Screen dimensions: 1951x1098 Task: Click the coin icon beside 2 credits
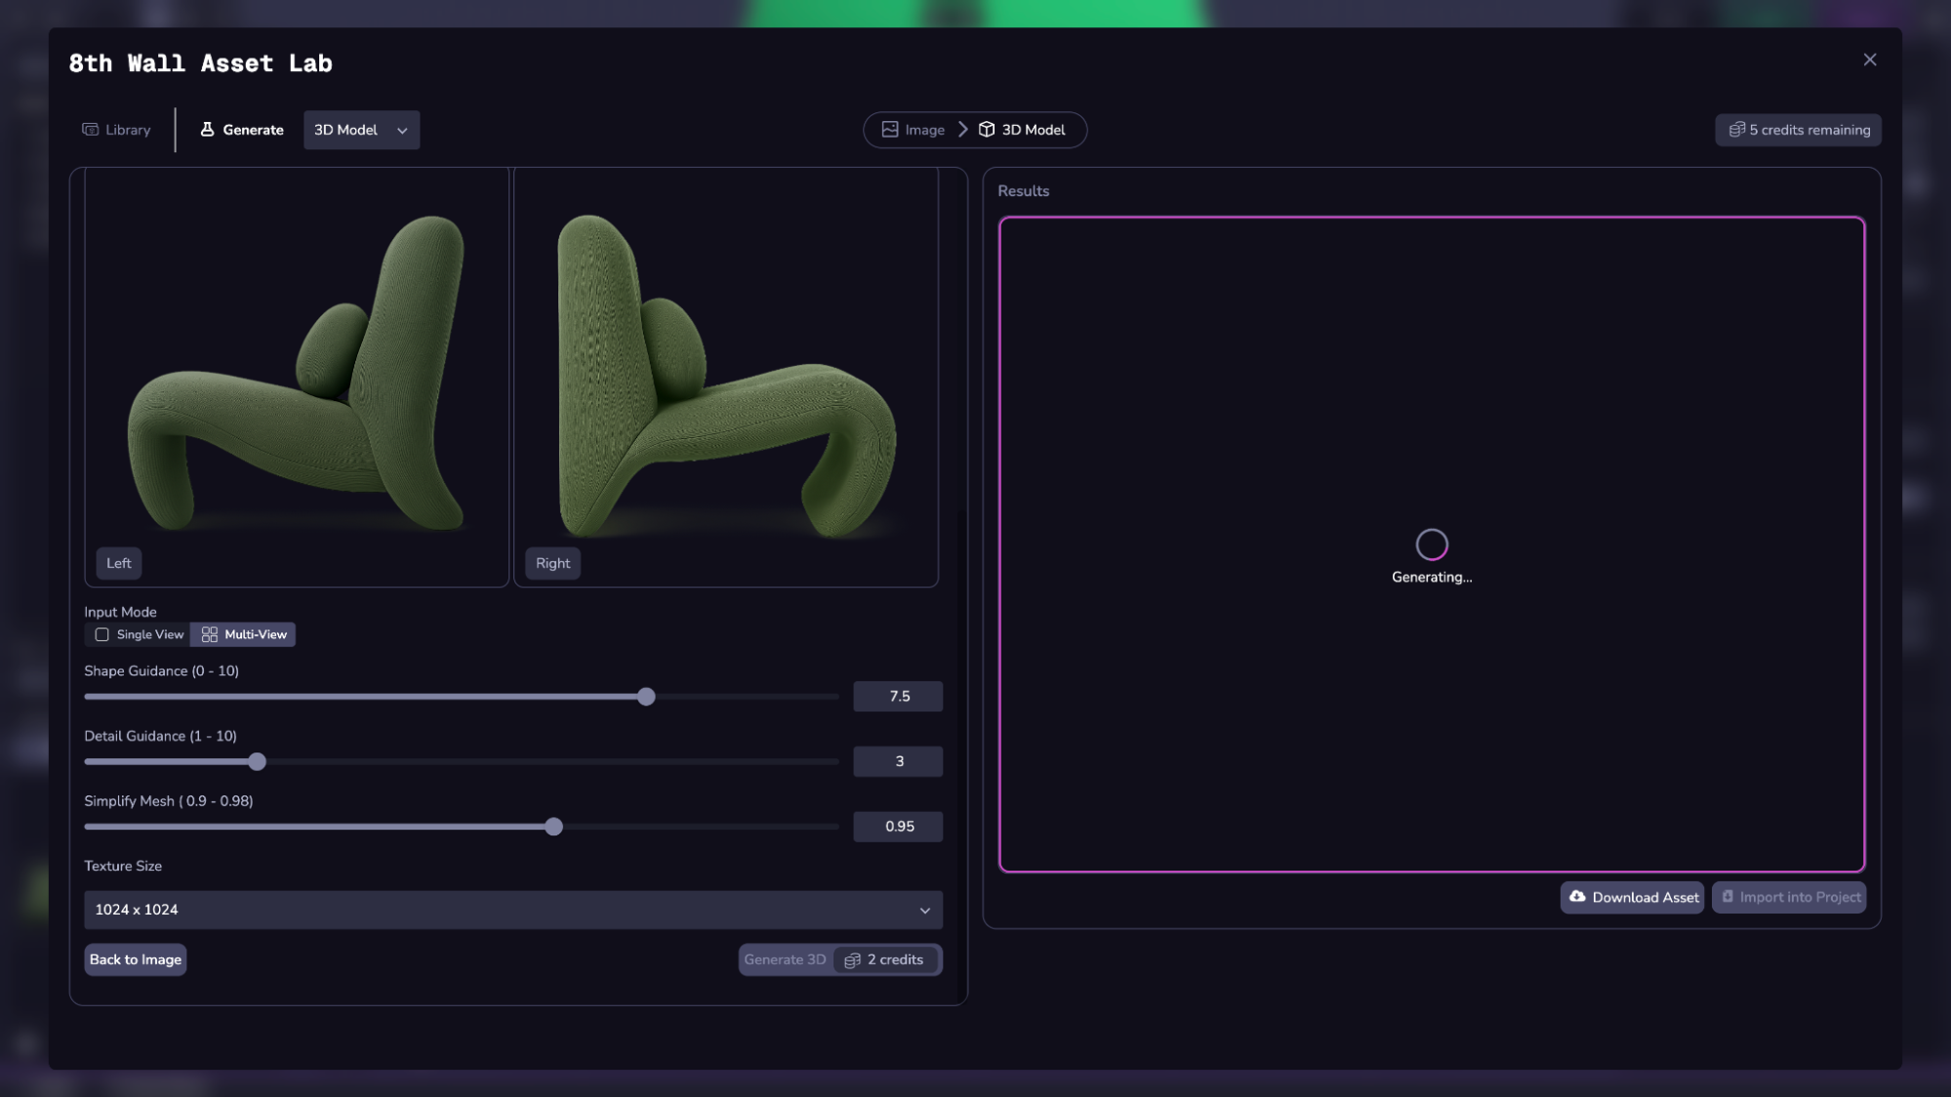pyautogui.click(x=852, y=960)
